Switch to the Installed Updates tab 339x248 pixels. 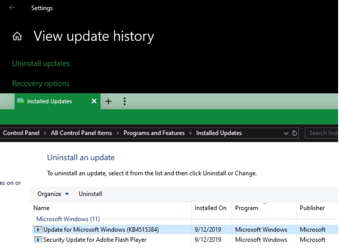click(57, 101)
